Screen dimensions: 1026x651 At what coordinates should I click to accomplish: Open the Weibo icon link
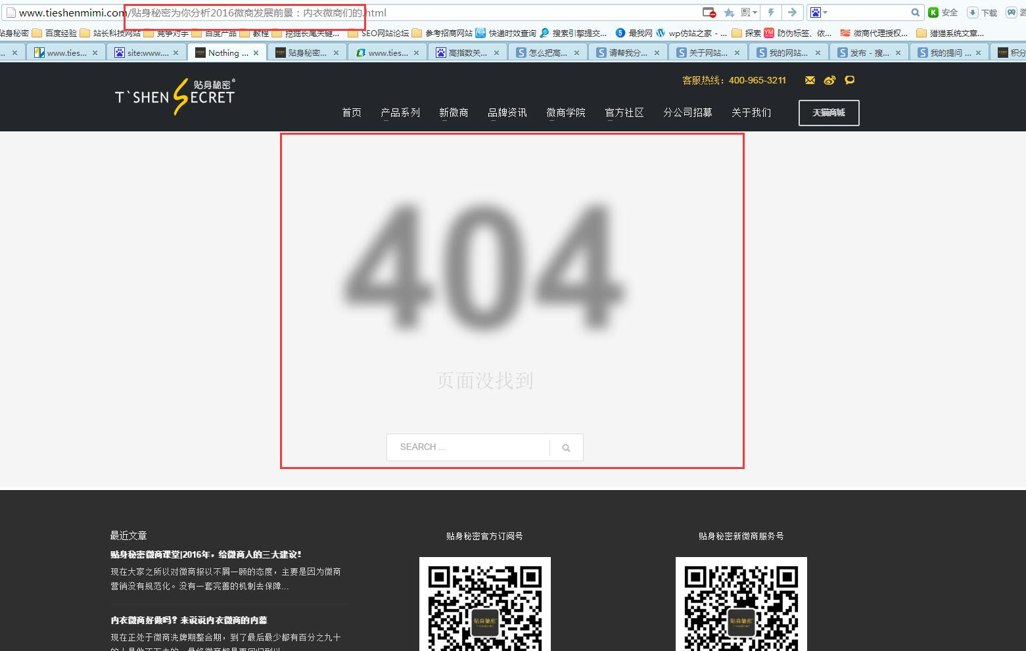tap(829, 80)
